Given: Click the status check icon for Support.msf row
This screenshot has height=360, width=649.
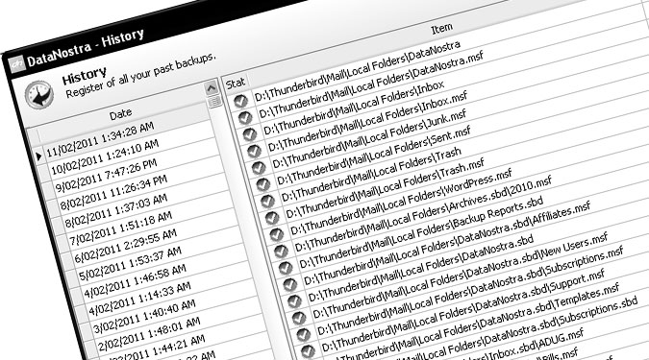Looking at the screenshot, I should tap(308, 351).
